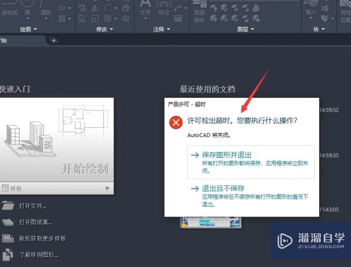Screen dimensions: 351x267
Task: Choose 保存图形并退出 in the dialog
Action: click(251, 162)
